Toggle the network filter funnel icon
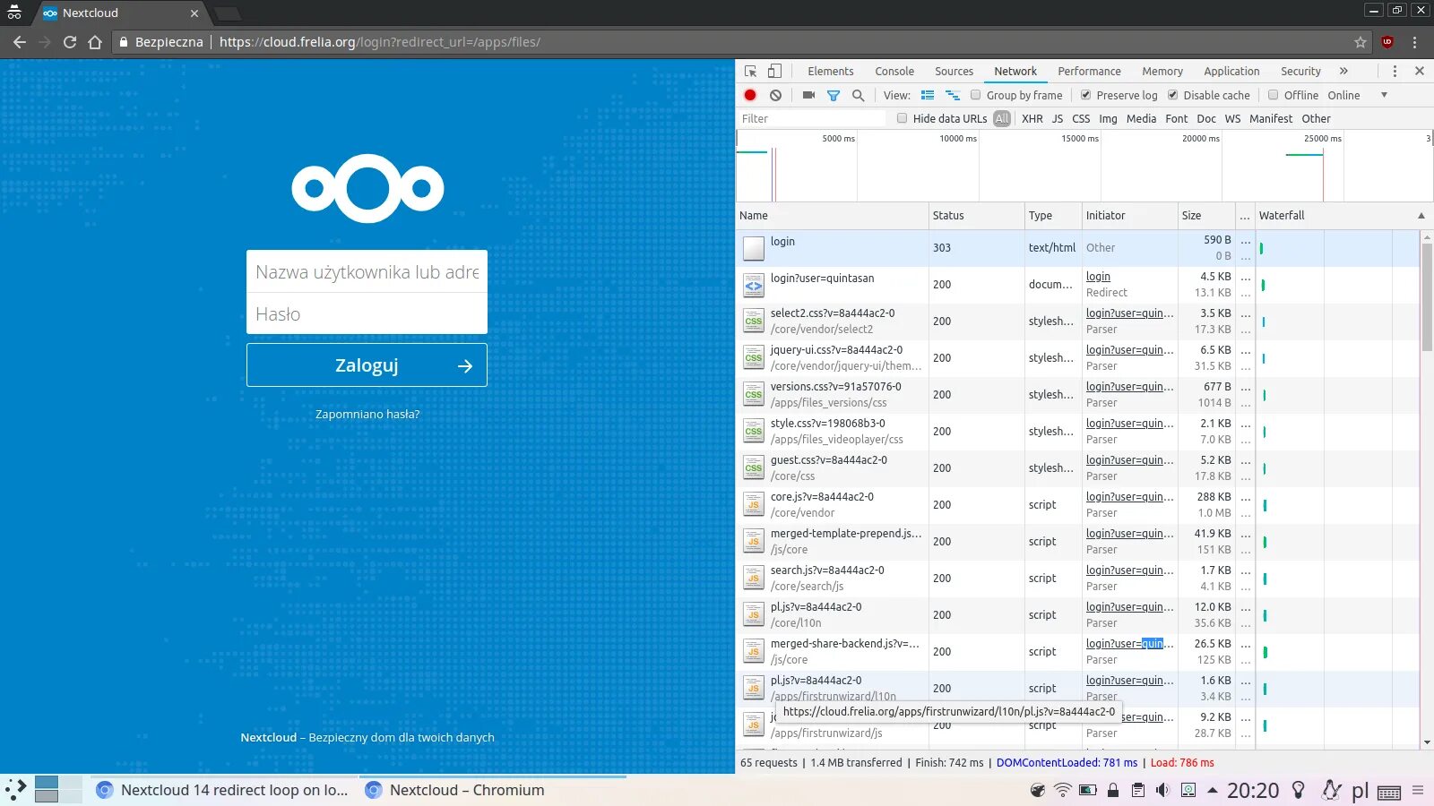Screen dimensions: 1434x806 (834, 95)
